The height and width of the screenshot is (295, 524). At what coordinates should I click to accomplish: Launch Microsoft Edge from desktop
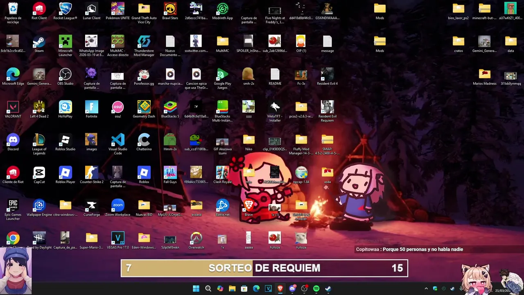tap(13, 77)
